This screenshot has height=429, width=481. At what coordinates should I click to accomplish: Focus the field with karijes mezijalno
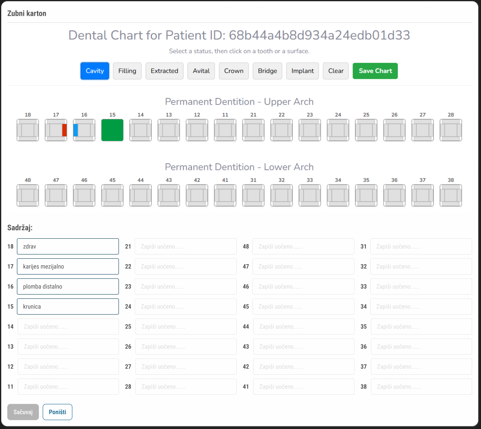(x=68, y=266)
